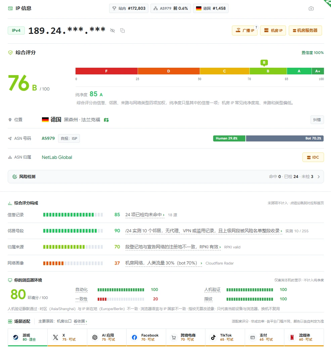The image size is (331, 355).
Task: Click the Steam game icon
Action: click(16, 337)
